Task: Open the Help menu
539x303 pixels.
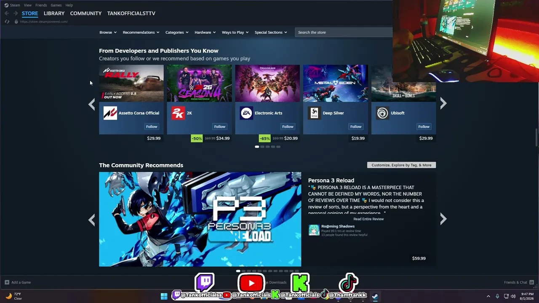Action: point(69,5)
